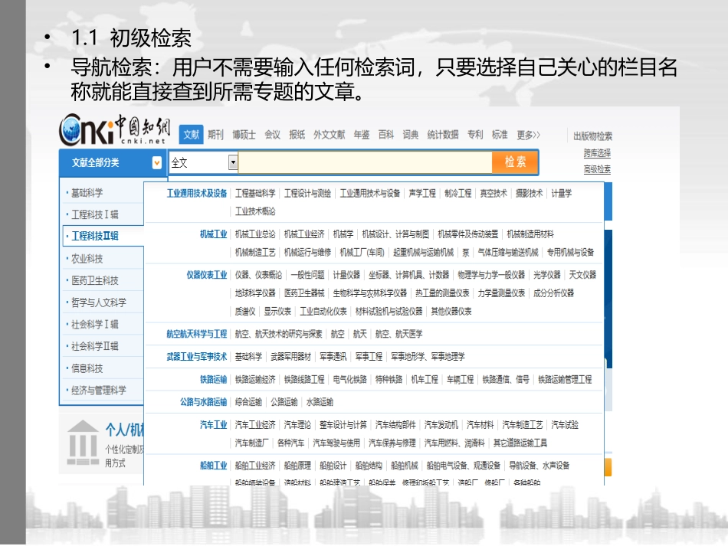
Task: Click the search keyword input box
Action: click(365, 162)
